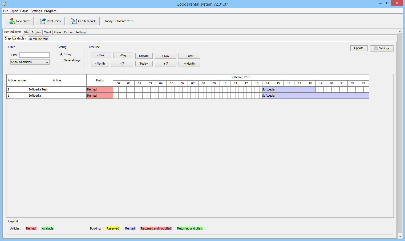Click the - Month timeline button
This screenshot has width=405, height=241.
[x=100, y=64]
